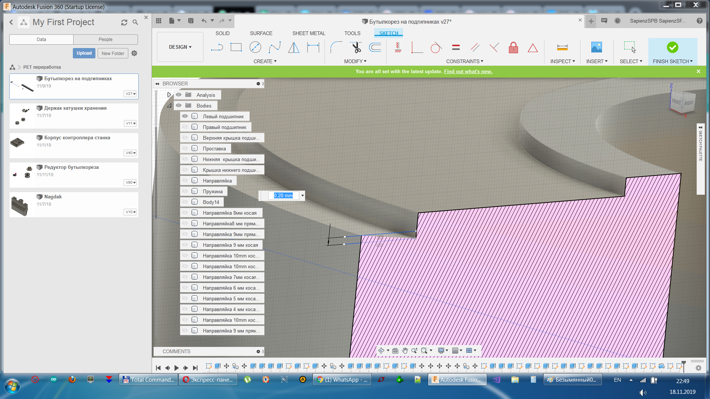Click the 0.20 mm dimension input field
Image resolution: width=710 pixels, height=399 pixels.
(x=283, y=196)
